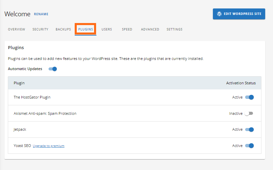Activate Akismet Anti-spam toggle
This screenshot has width=273, height=170.
point(249,113)
